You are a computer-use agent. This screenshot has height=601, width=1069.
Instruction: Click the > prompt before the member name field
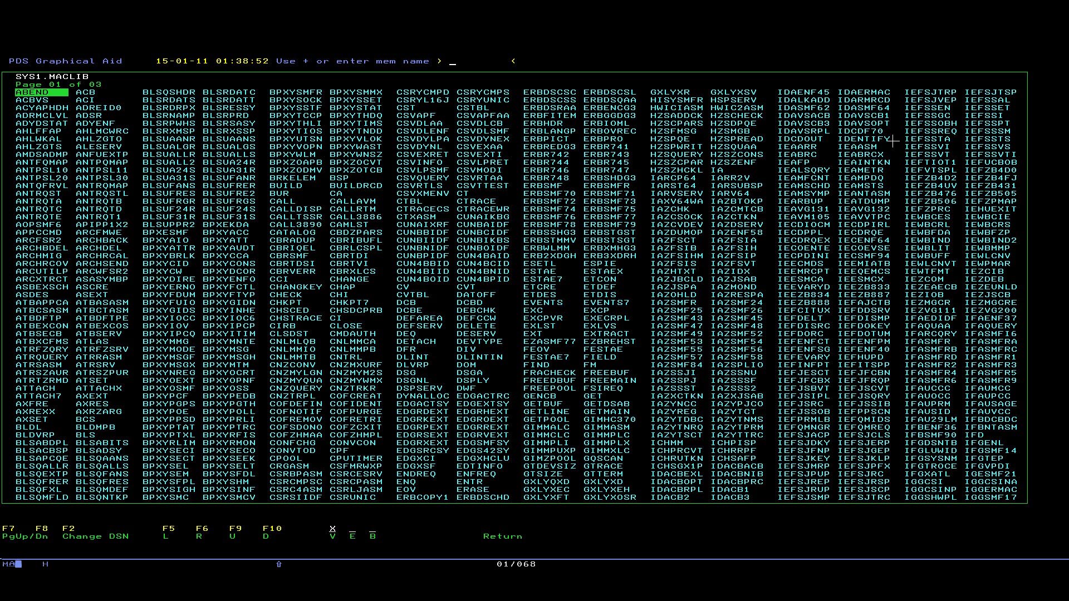[x=439, y=61]
